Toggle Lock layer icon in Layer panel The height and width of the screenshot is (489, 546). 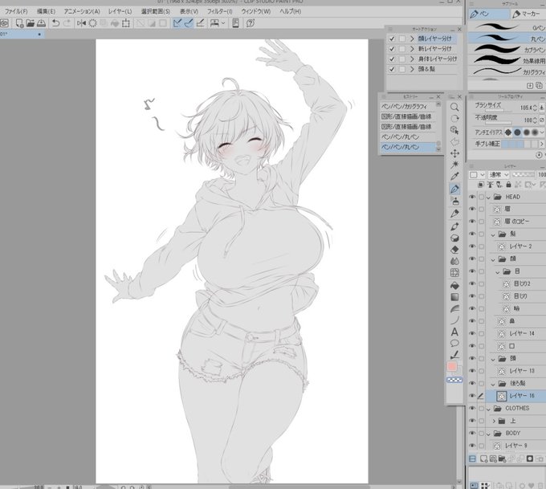click(x=509, y=185)
